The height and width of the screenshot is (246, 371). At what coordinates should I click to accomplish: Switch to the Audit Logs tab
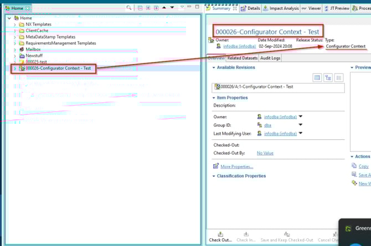270,58
